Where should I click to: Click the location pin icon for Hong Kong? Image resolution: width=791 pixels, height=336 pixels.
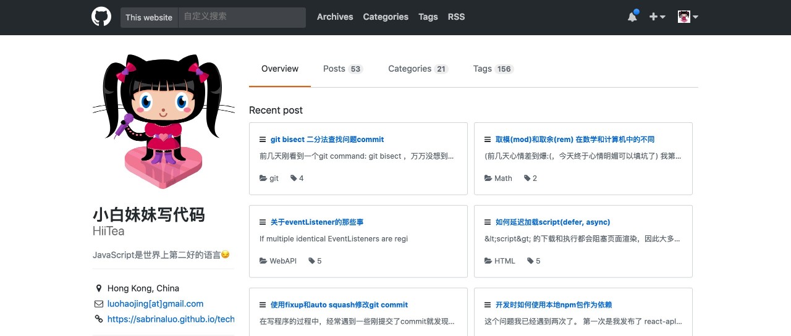[x=98, y=288]
